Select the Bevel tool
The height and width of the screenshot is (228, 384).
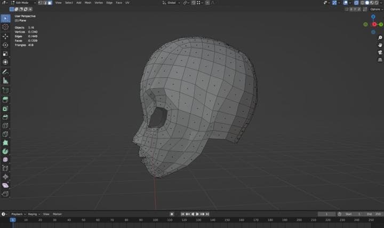(5, 117)
